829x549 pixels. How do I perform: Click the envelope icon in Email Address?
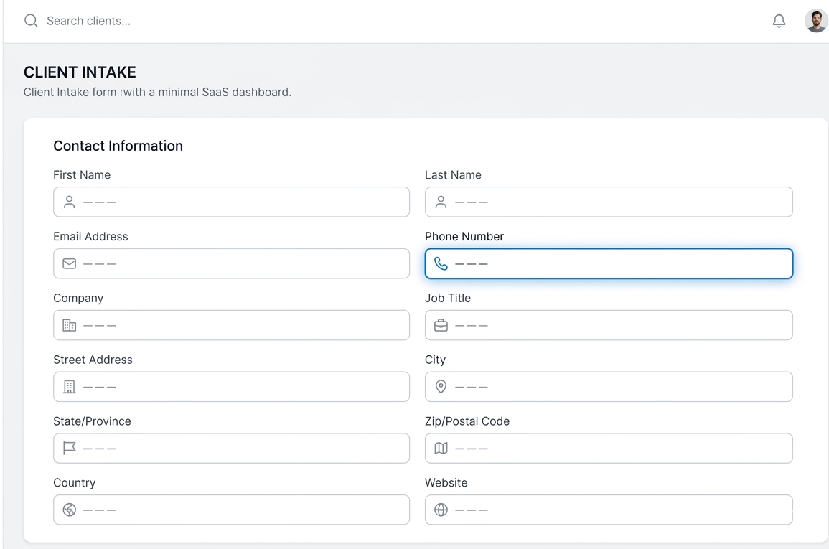(70, 264)
